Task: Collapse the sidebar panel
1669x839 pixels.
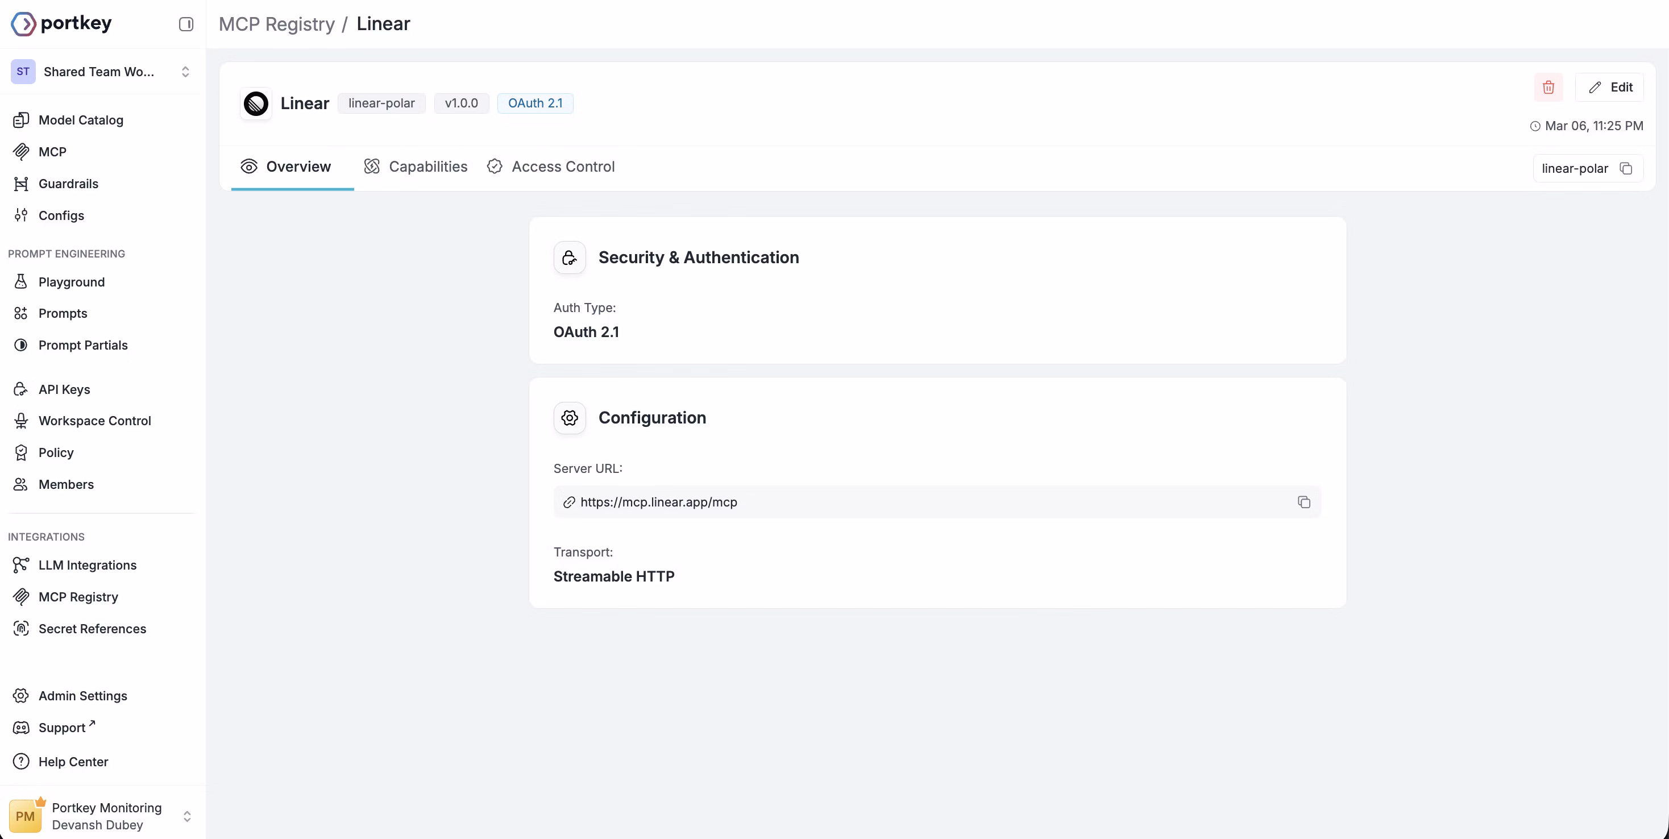Action: (186, 24)
